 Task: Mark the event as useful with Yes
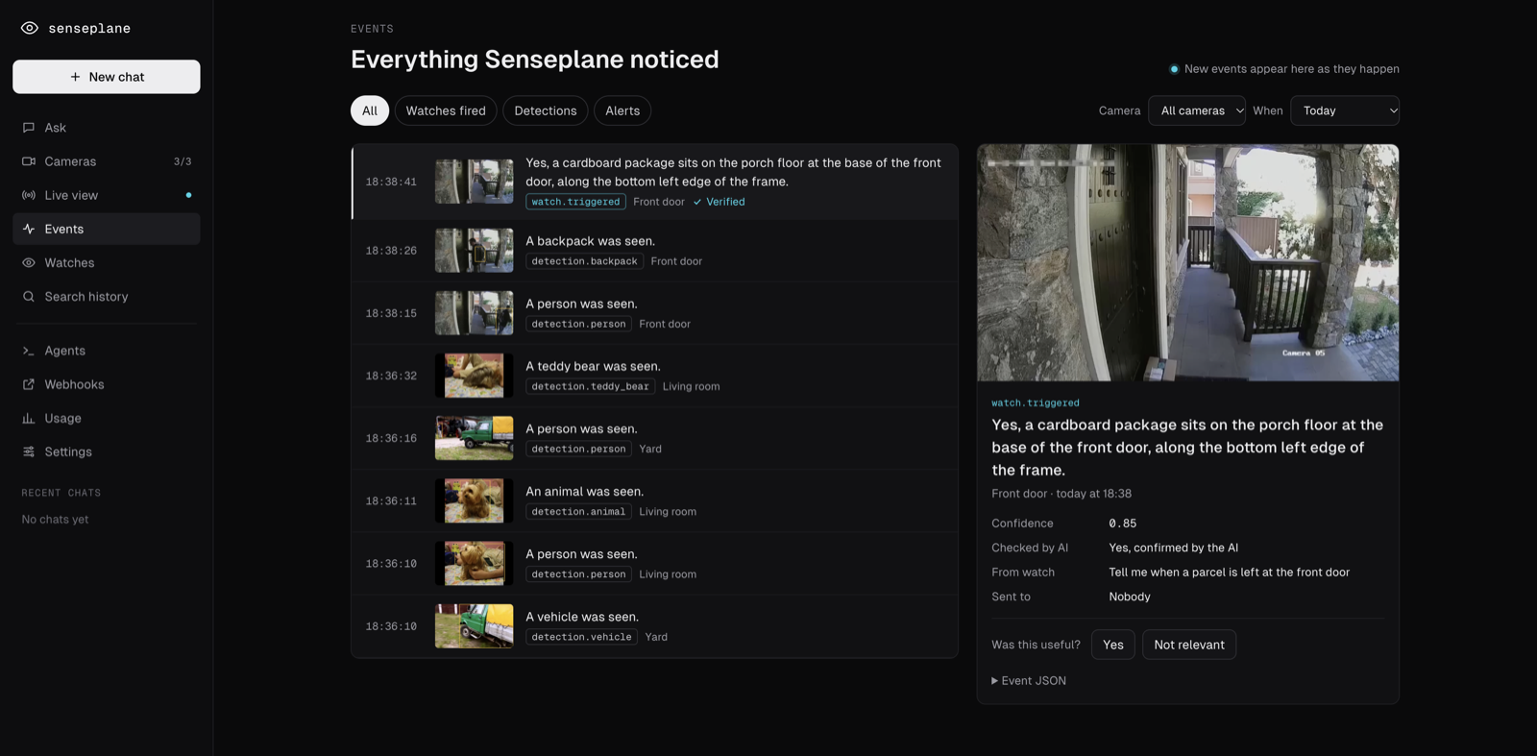[1113, 645]
